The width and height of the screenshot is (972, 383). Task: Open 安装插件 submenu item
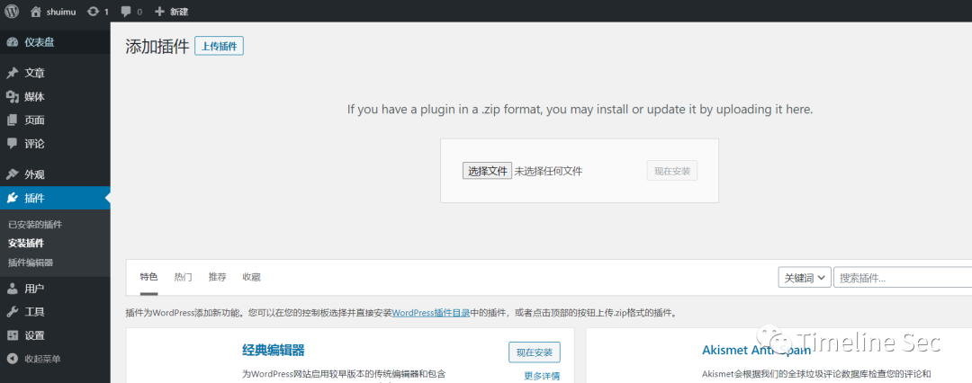(x=26, y=244)
